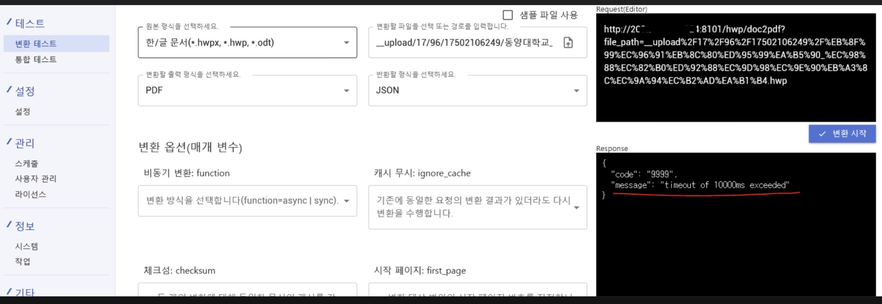The image size is (882, 304).
Task: Start conversion with 변환 시작 button
Action: point(842,134)
